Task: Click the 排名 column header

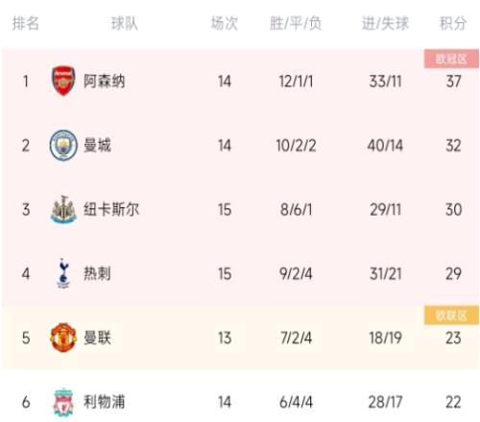Action: 26,23
